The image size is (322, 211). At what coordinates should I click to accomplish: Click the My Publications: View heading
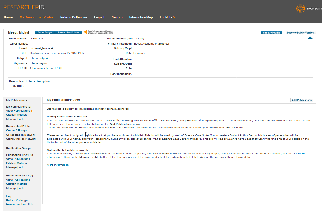click(64, 100)
